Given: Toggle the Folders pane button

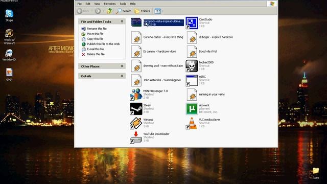Looking at the screenshot, I should (142, 11).
